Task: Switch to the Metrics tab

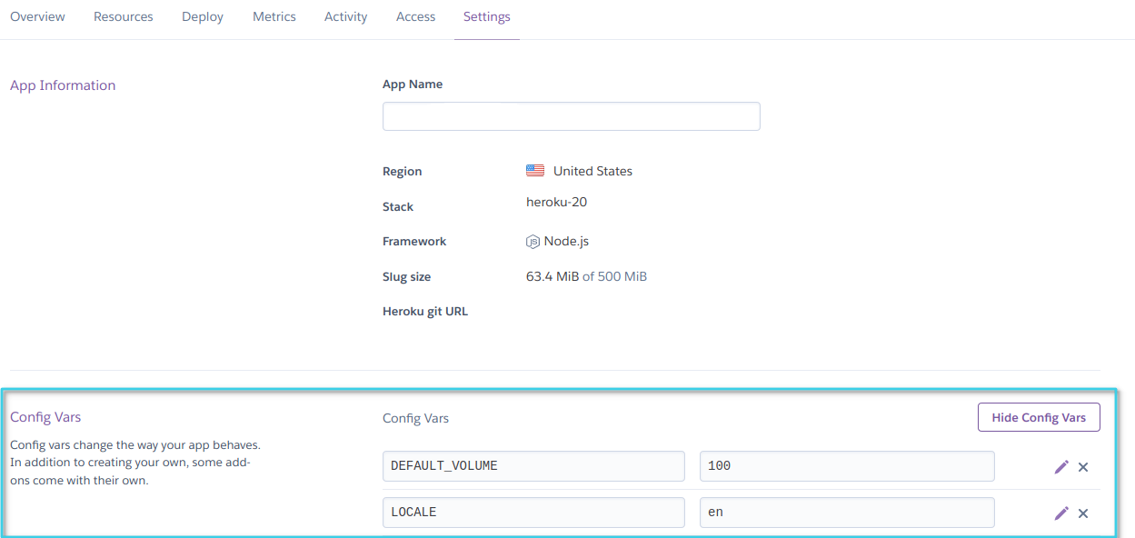Action: tap(274, 16)
